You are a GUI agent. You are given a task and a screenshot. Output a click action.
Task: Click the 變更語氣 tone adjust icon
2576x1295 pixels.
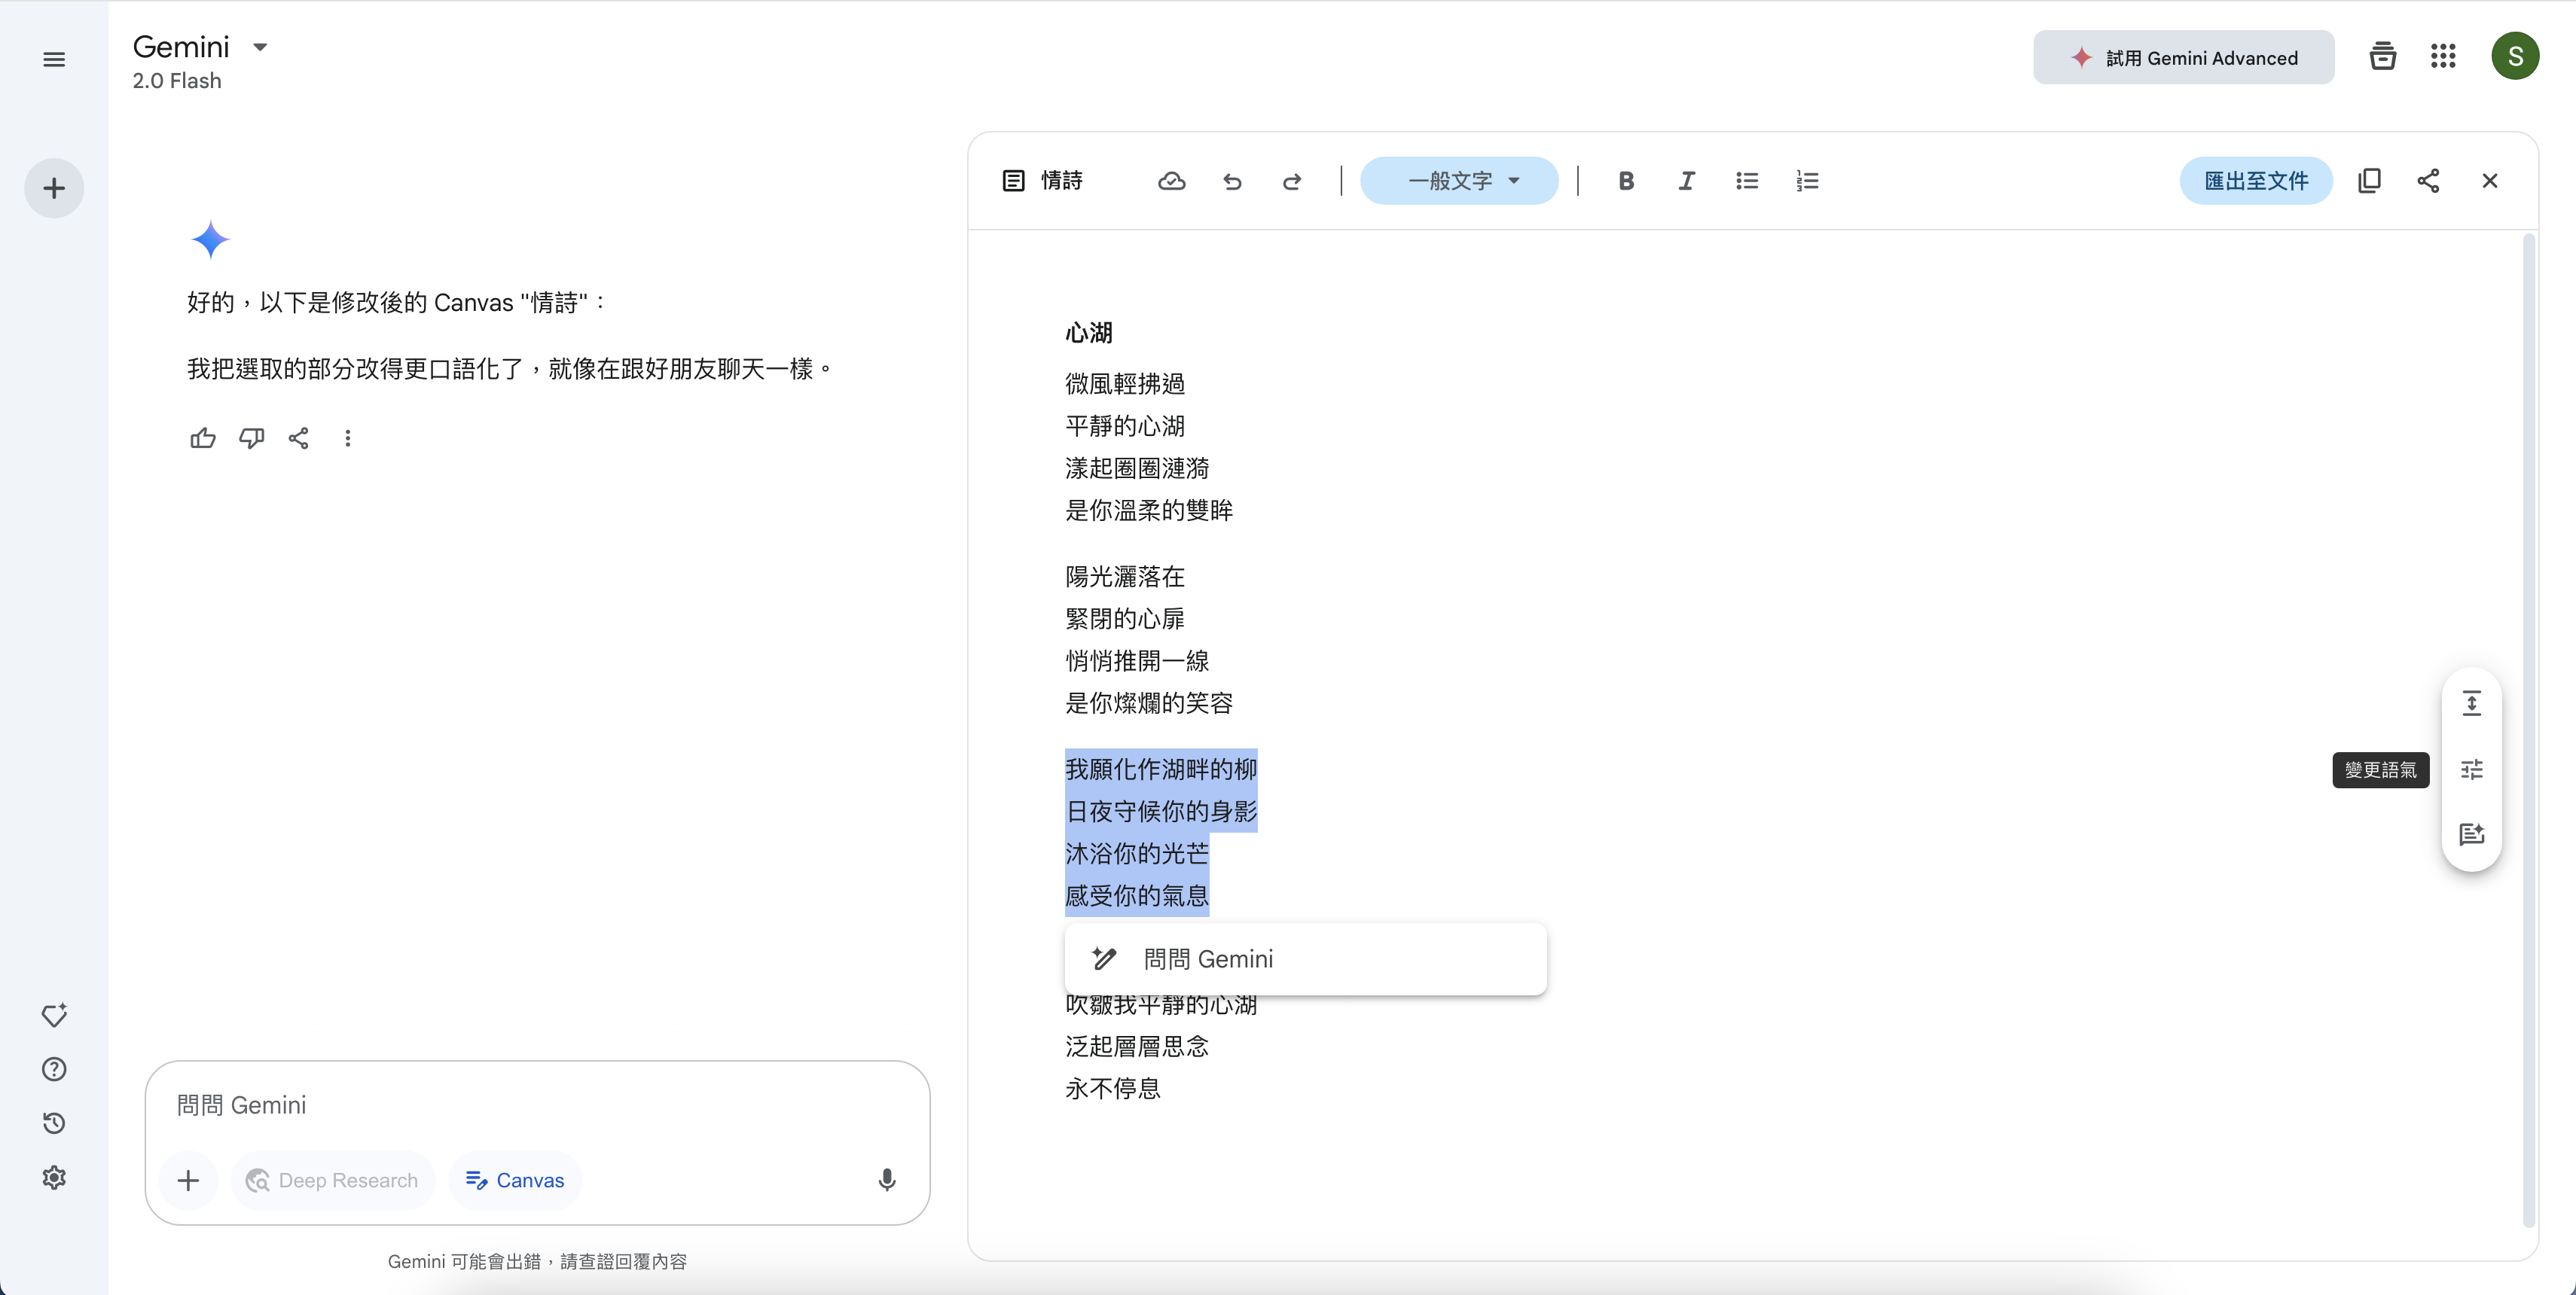(x=2472, y=769)
